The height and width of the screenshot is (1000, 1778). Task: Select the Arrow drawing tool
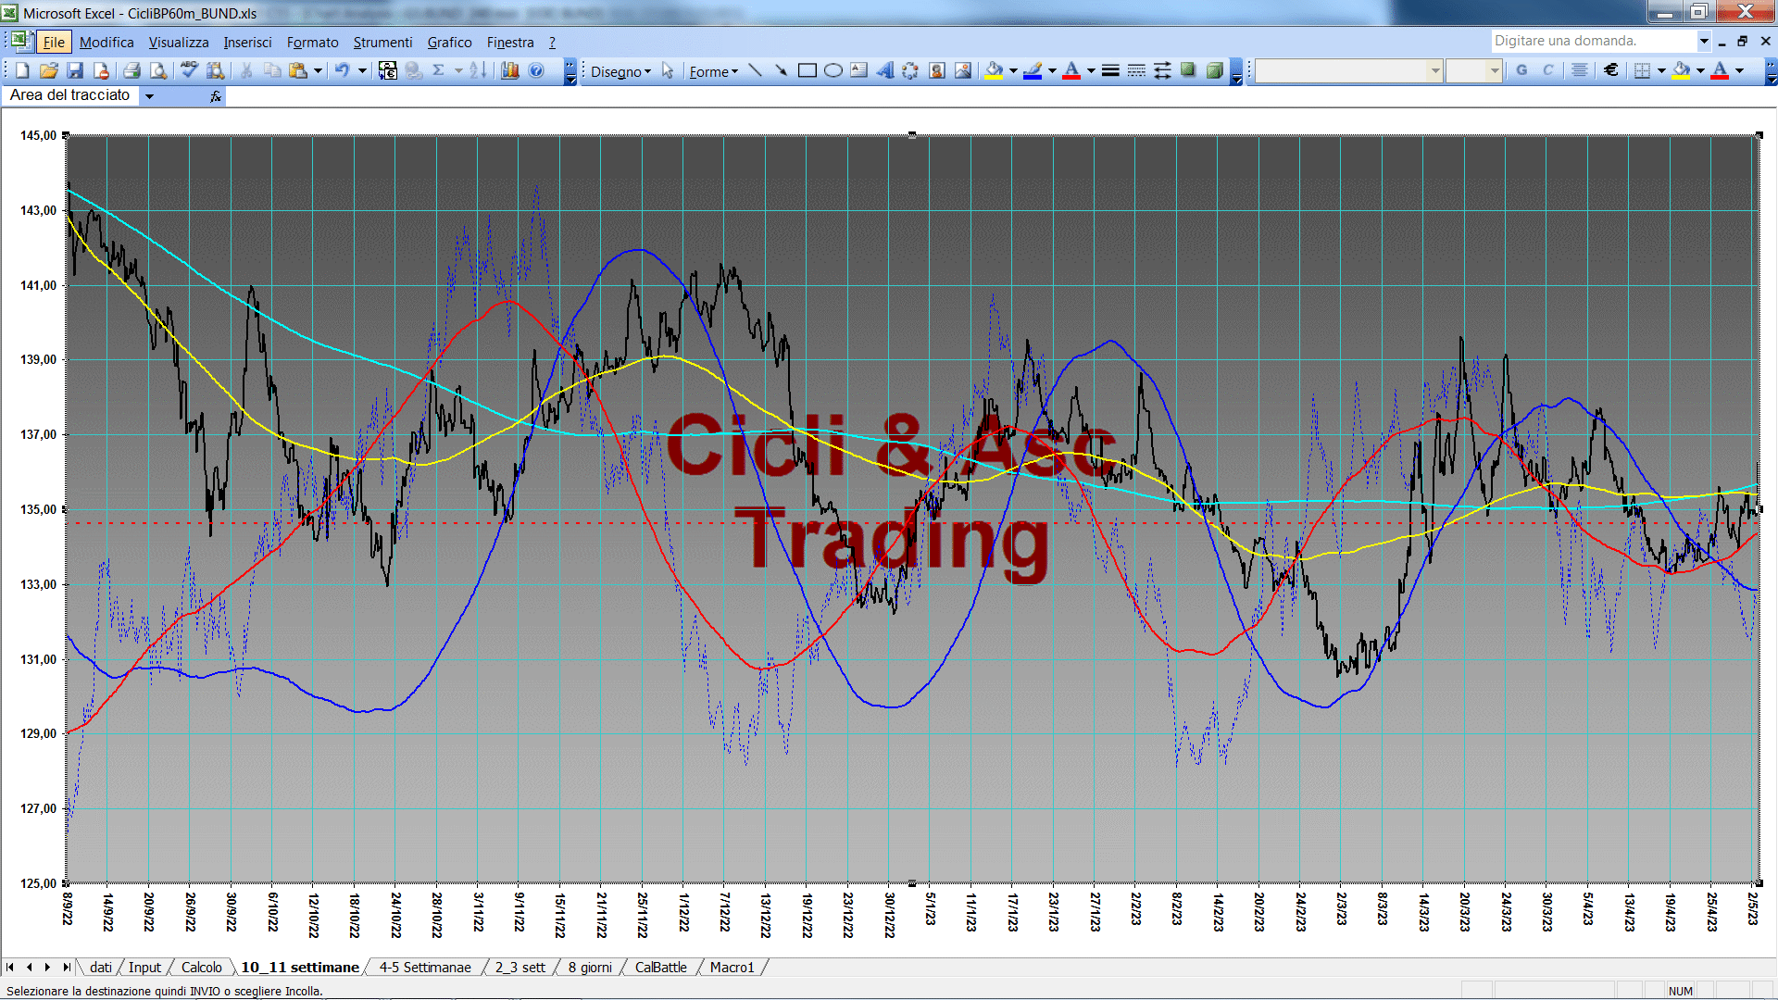782,70
